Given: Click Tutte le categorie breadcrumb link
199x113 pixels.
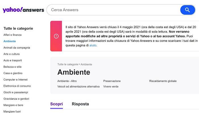Looking at the screenshot, I should [x=67, y=64].
